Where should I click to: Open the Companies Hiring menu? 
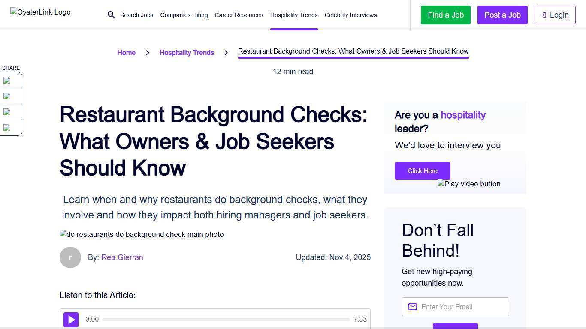click(x=184, y=15)
